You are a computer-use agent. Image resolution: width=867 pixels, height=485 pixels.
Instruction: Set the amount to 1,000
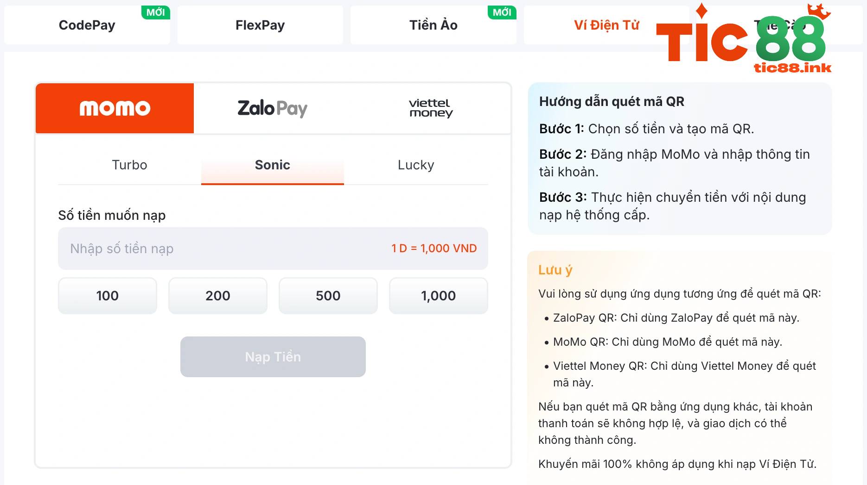439,296
